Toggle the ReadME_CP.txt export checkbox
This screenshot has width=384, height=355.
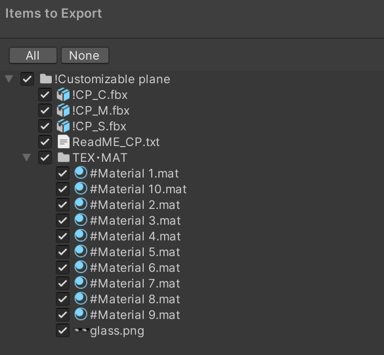45,141
